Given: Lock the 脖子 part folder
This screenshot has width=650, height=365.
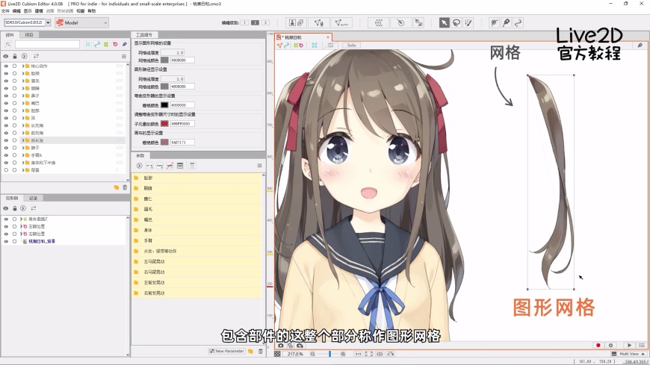Looking at the screenshot, I should point(14,148).
